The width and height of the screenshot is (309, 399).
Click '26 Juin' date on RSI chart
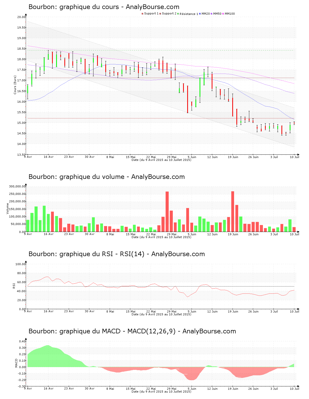pos(253,311)
